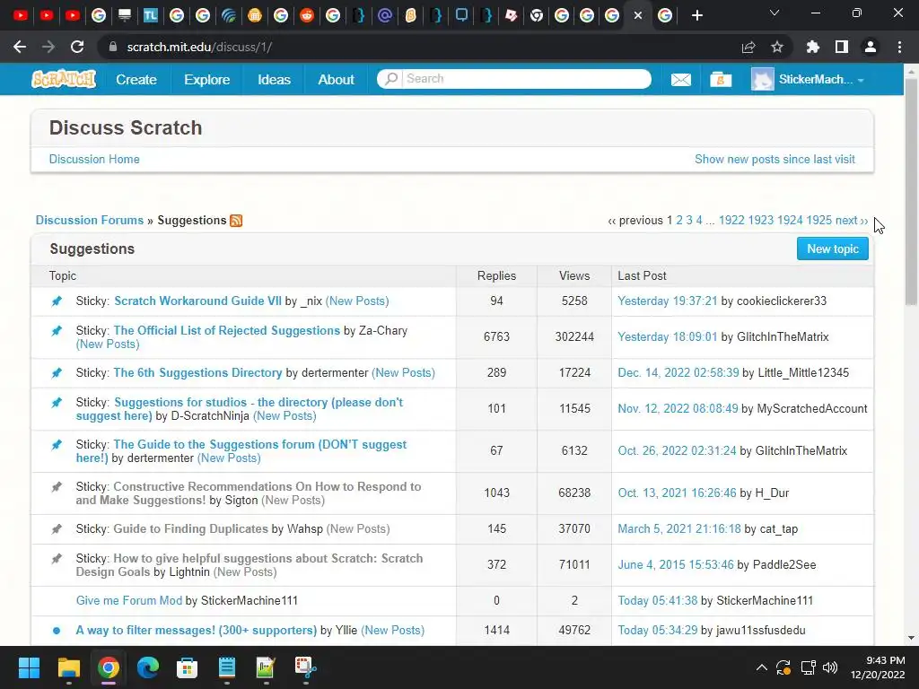Screen dimensions: 919x689
Task: Open Windows Start menu
Action: tap(29, 667)
